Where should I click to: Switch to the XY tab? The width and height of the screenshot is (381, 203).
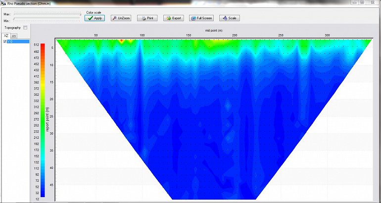point(14,36)
